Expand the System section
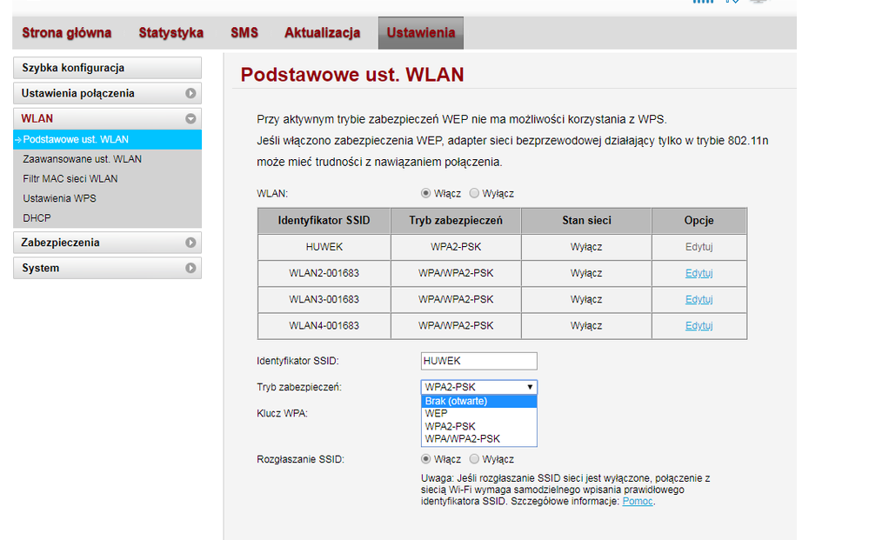 tap(107, 268)
